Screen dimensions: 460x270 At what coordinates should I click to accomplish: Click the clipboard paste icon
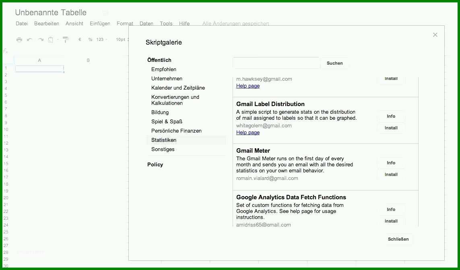click(x=50, y=39)
